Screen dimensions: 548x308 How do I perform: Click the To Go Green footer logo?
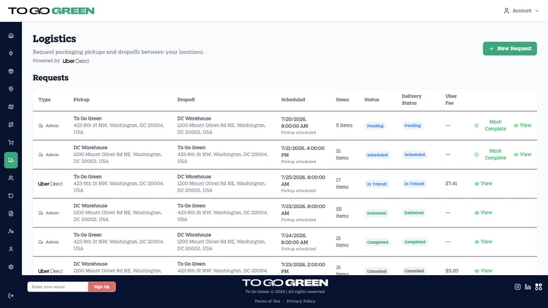click(285, 283)
